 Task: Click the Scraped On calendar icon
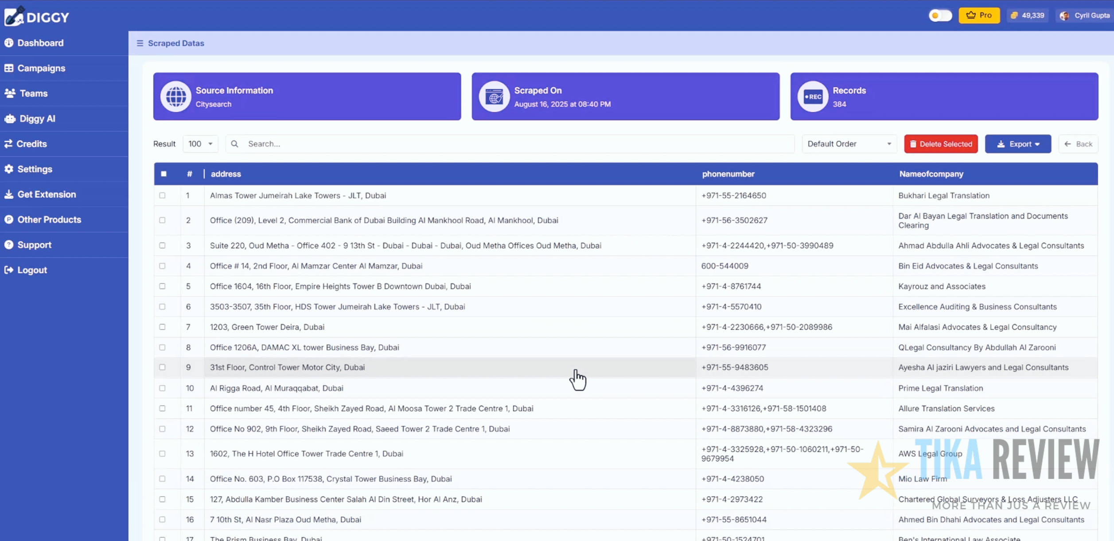[494, 97]
